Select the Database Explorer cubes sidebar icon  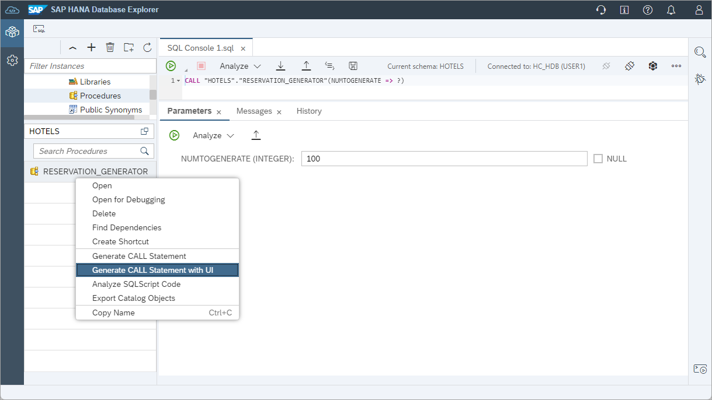click(x=12, y=32)
